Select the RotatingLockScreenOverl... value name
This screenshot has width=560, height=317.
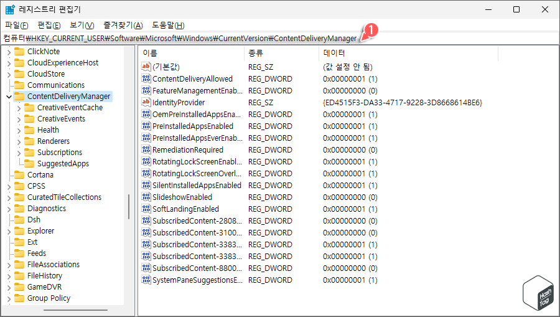pos(197,173)
